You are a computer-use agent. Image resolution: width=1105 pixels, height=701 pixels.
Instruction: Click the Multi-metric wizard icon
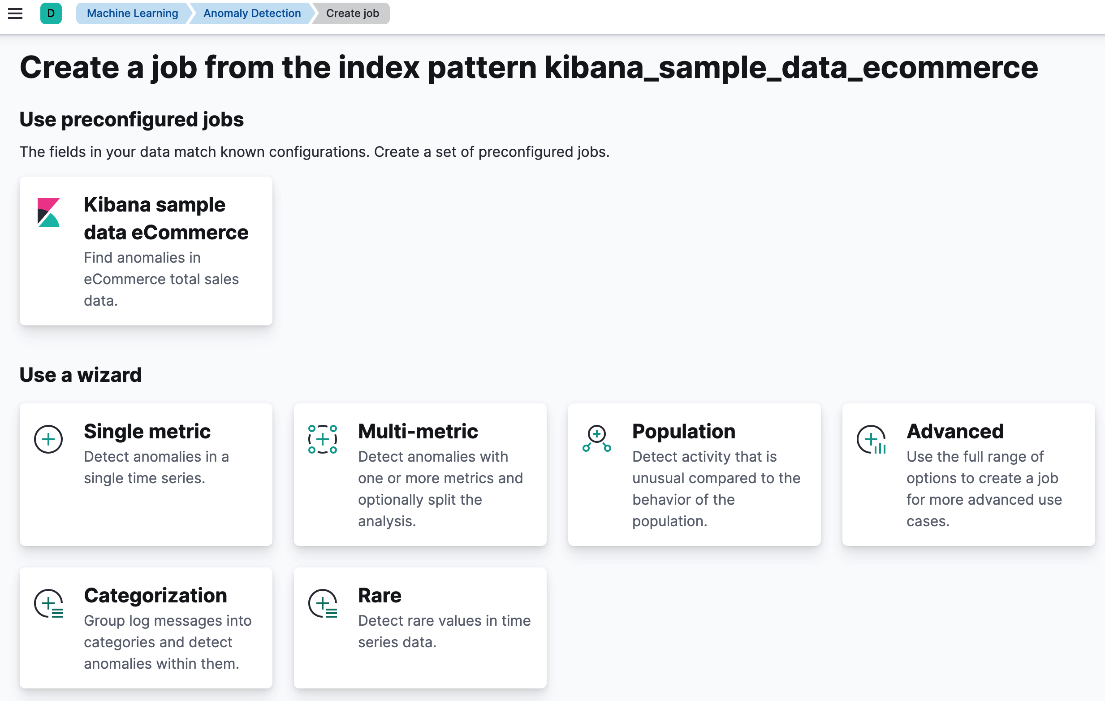click(323, 439)
